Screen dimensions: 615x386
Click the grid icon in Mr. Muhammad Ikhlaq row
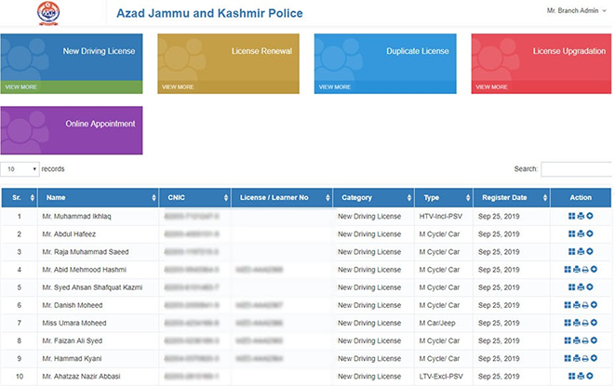pyautogui.click(x=572, y=216)
